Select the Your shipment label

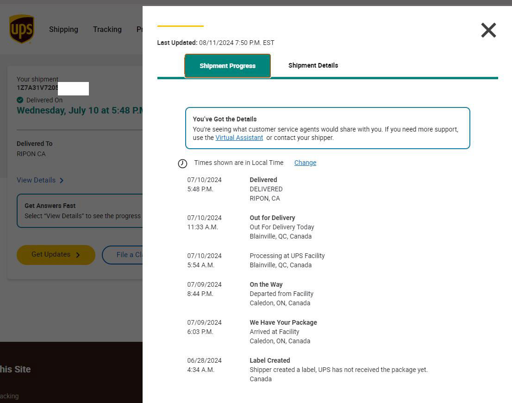click(x=37, y=79)
